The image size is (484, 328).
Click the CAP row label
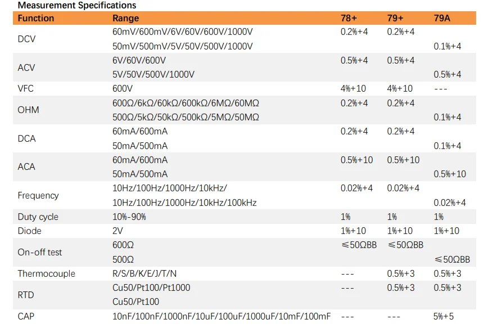pyautogui.click(x=26, y=316)
